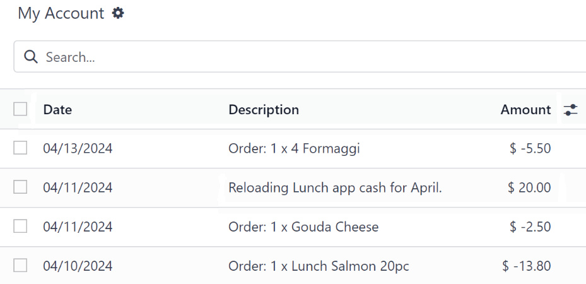The image size is (586, 284).
Task: Click the magnifying glass search icon
Action: pyautogui.click(x=30, y=57)
